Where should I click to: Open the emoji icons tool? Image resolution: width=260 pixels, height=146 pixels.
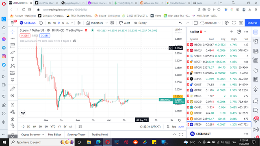tap(13, 79)
